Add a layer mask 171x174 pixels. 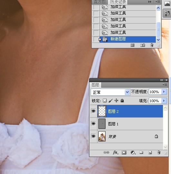(124, 152)
